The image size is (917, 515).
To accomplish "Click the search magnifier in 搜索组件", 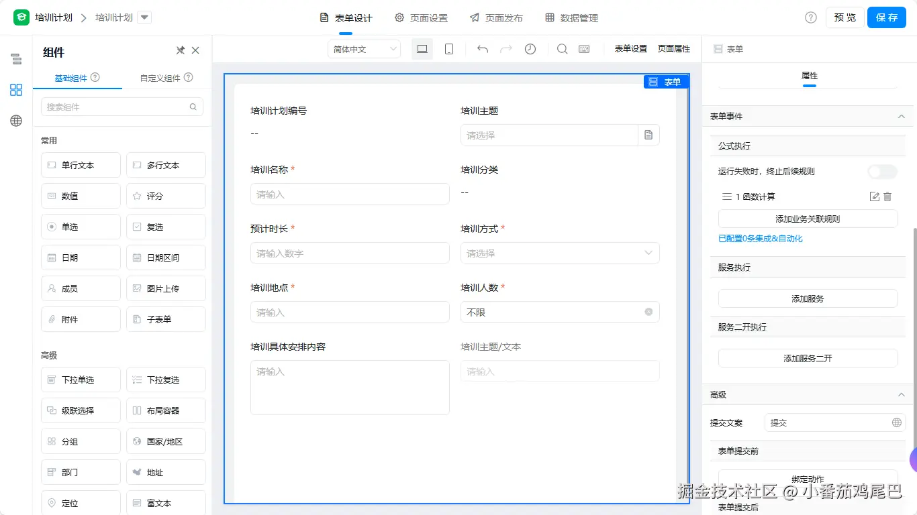I will click(193, 107).
